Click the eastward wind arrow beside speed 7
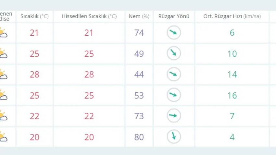Viewport: 276px width, 155px height. pos(174,116)
